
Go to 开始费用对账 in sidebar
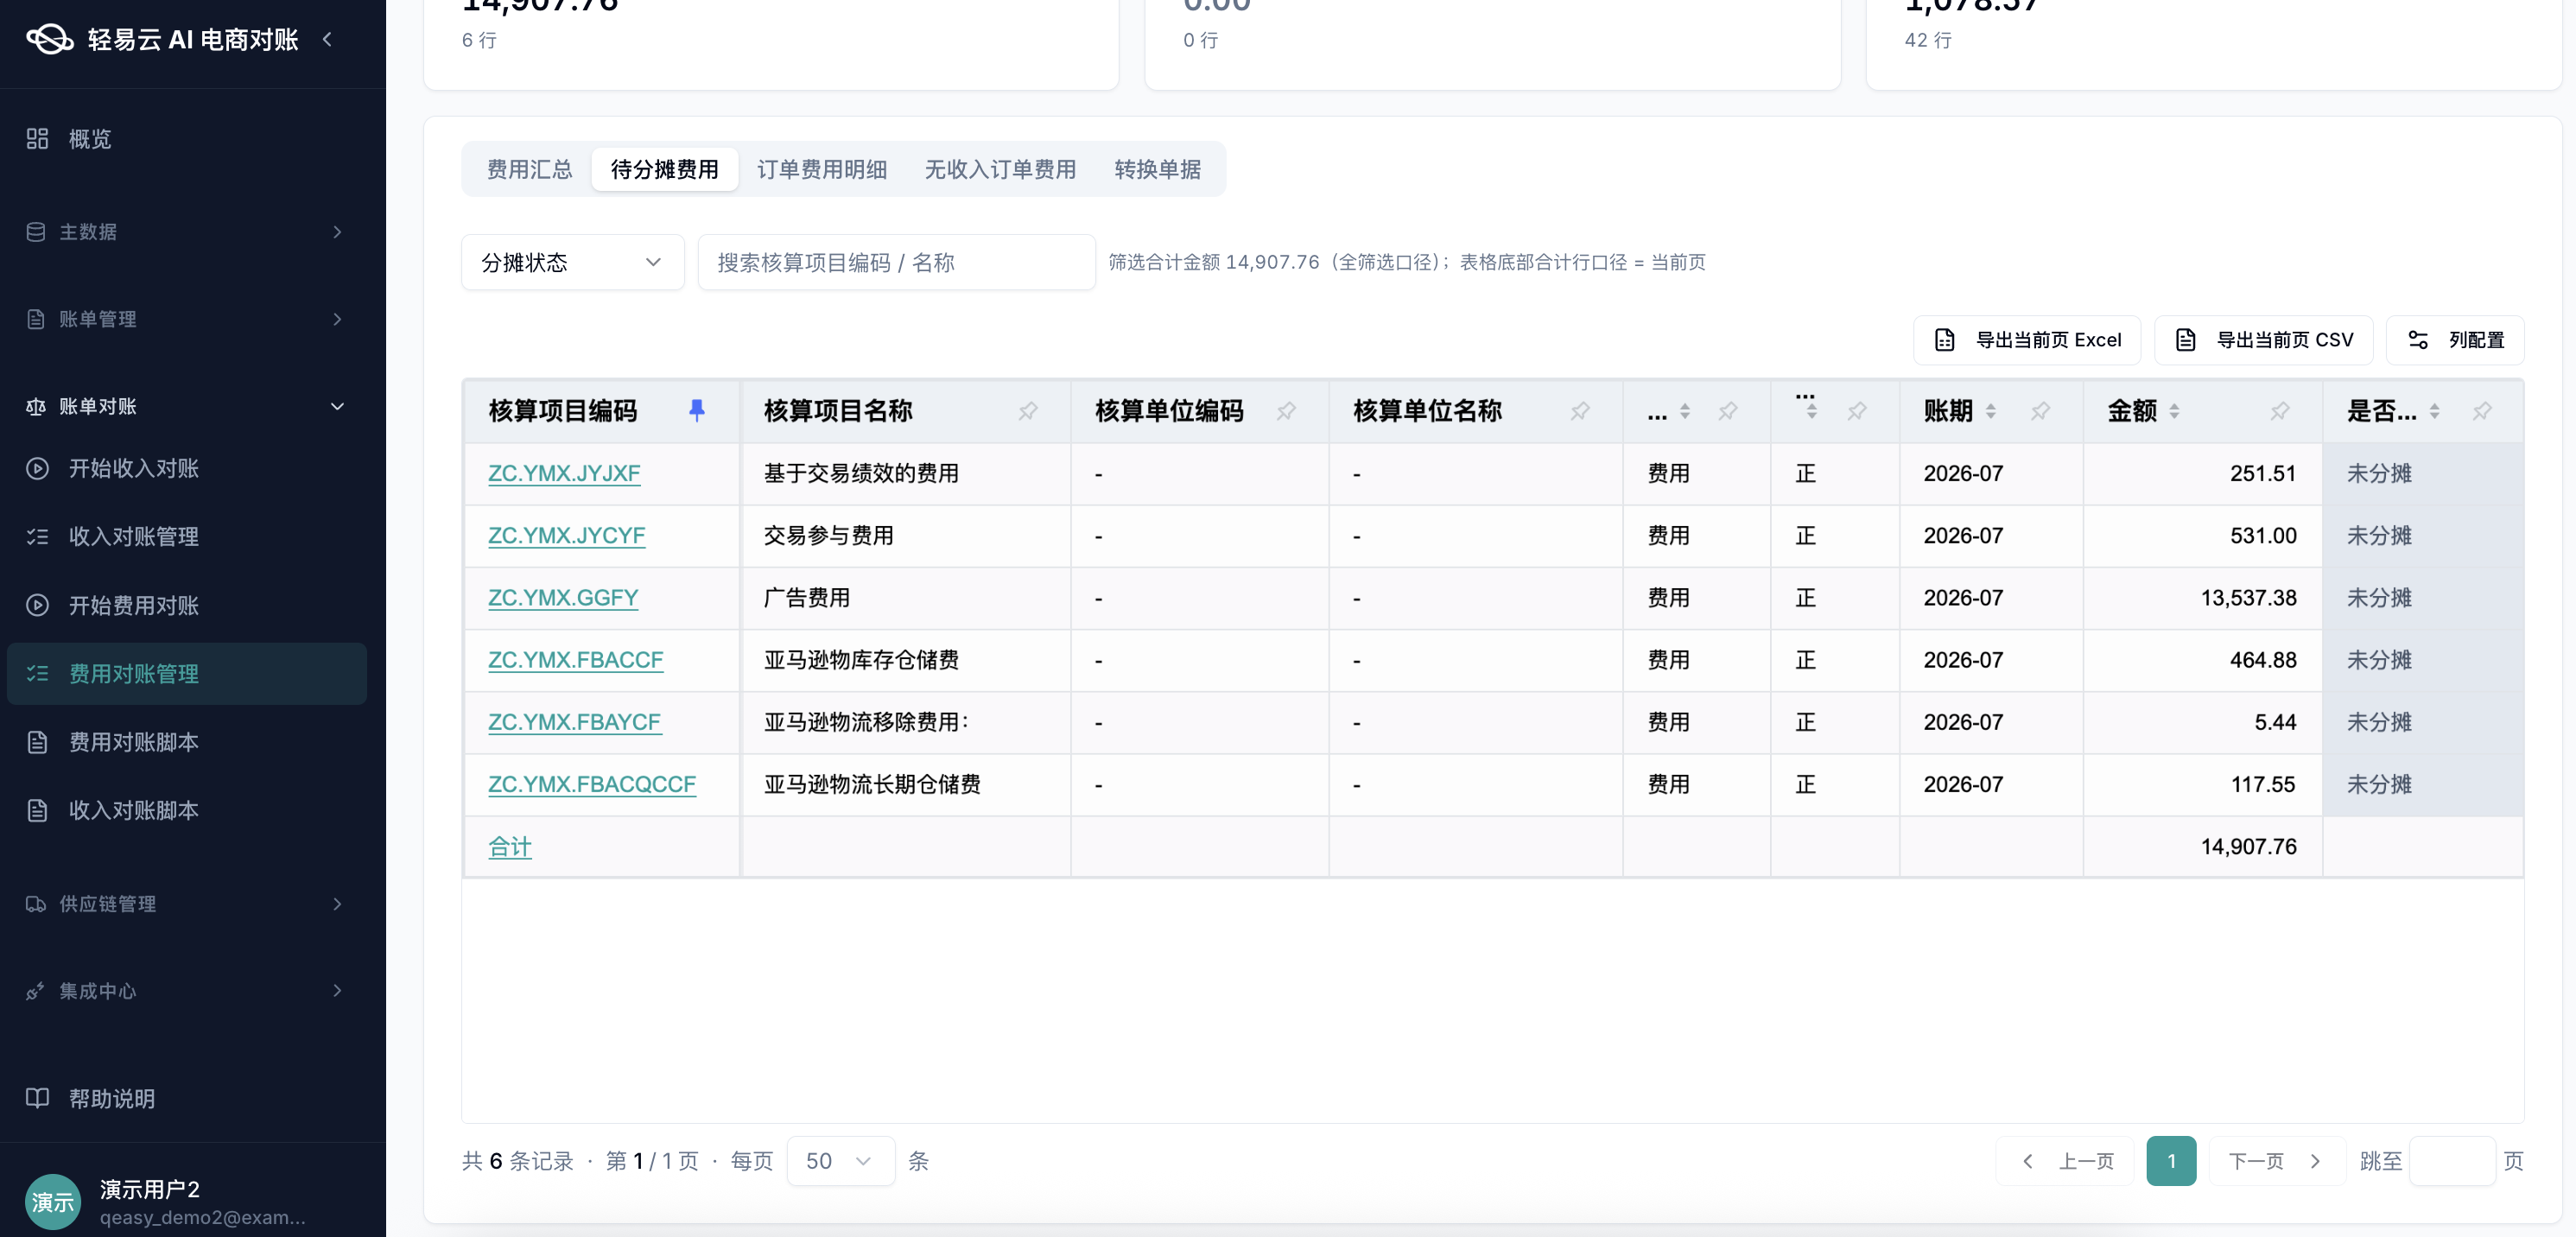186,605
